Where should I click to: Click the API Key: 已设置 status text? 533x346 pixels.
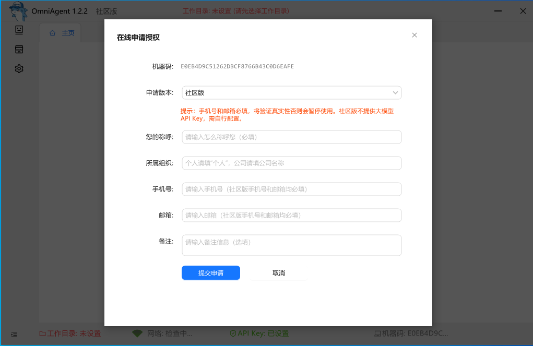tap(263, 334)
